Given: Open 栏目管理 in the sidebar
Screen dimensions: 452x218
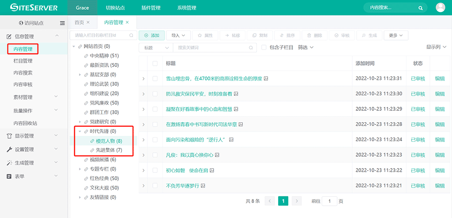Looking at the screenshot, I should [x=23, y=61].
